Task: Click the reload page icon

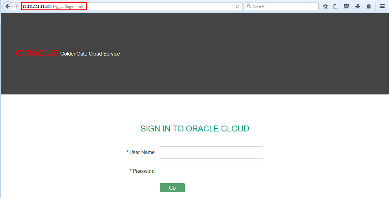Action: 237,6
